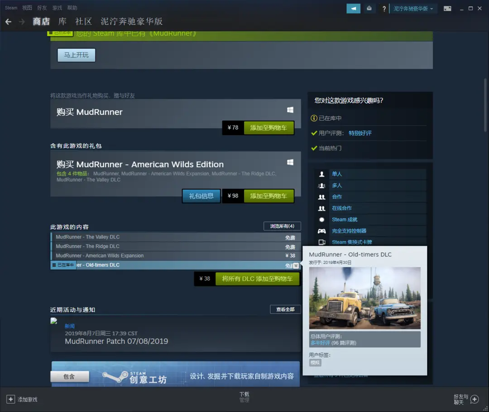Open the 多人 category link

(x=337, y=186)
